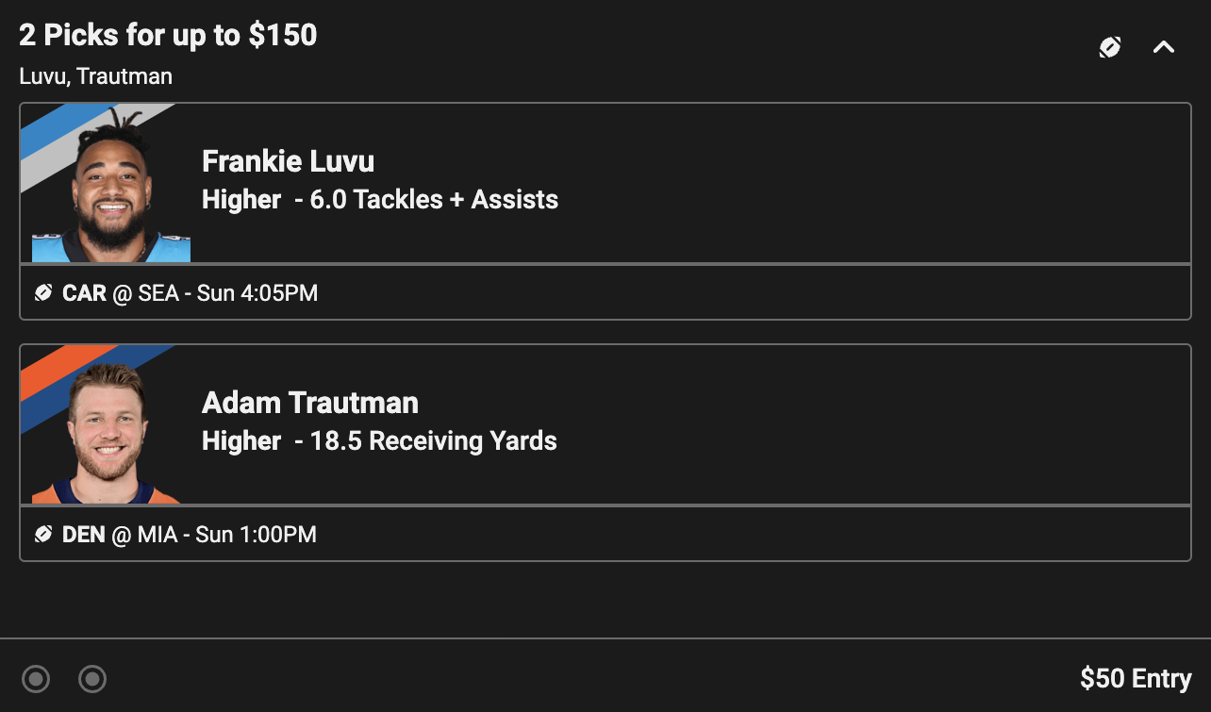Click the bold CAR team abbreviation
Screen dimensions: 1211x712
(84, 293)
